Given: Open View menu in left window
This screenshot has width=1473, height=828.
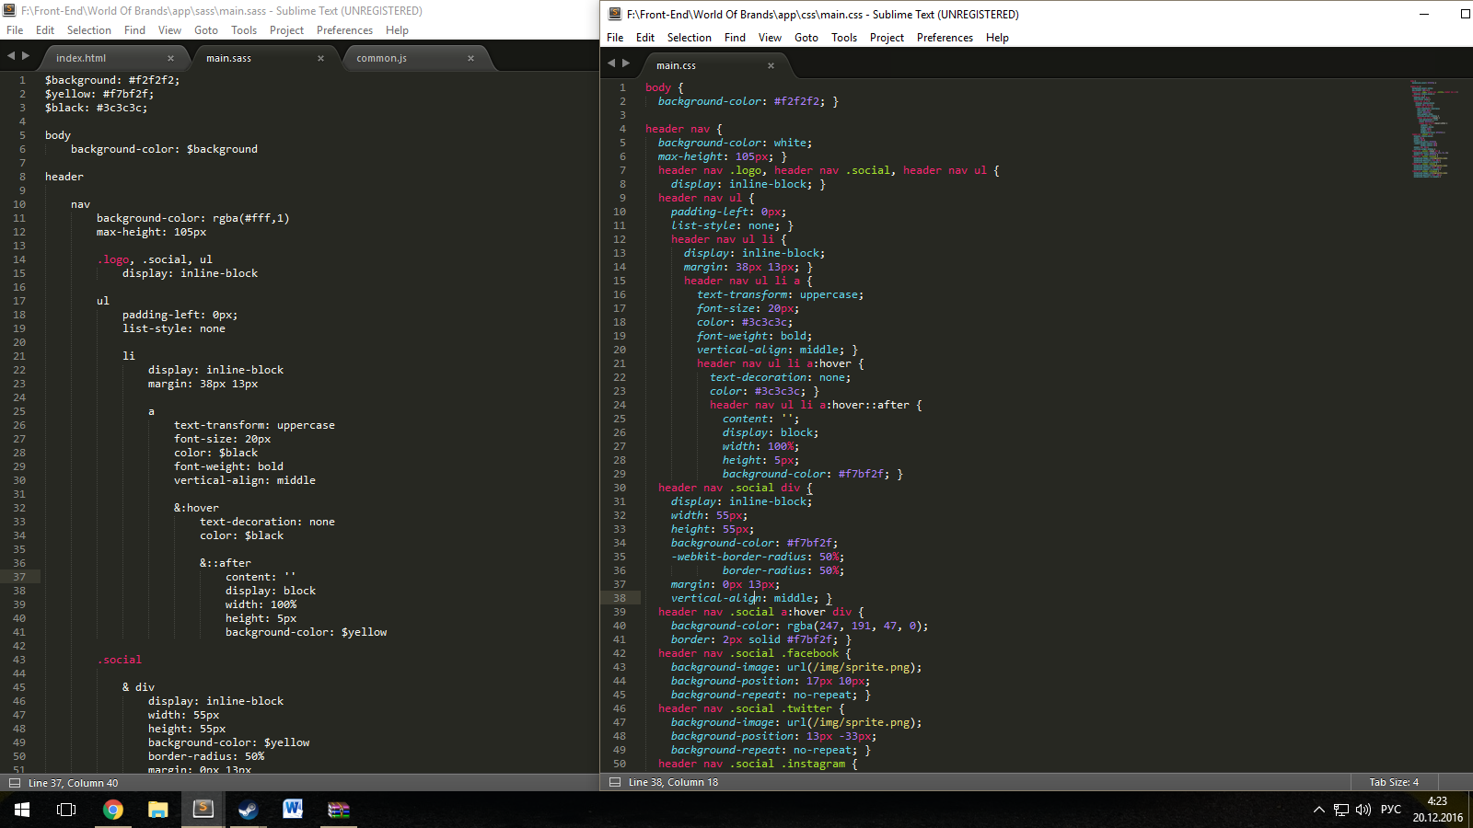Looking at the screenshot, I should [x=169, y=30].
